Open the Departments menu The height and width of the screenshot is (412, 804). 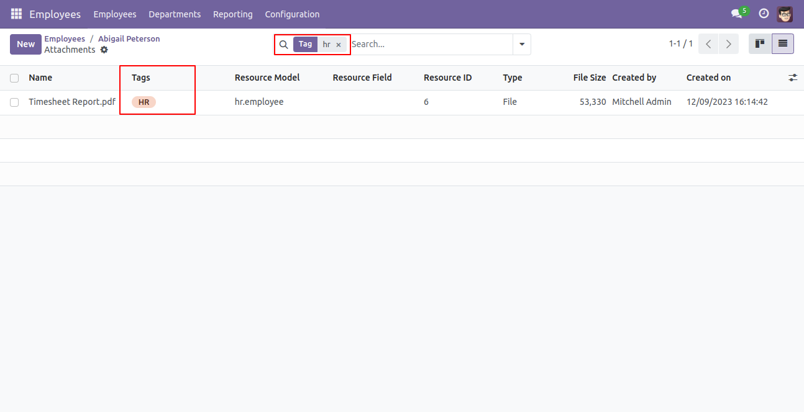click(175, 14)
